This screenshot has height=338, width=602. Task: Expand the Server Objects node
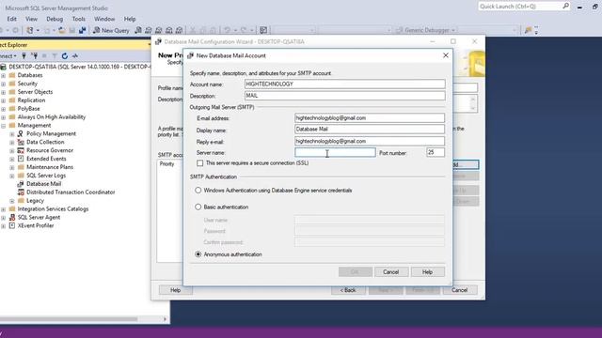4,92
